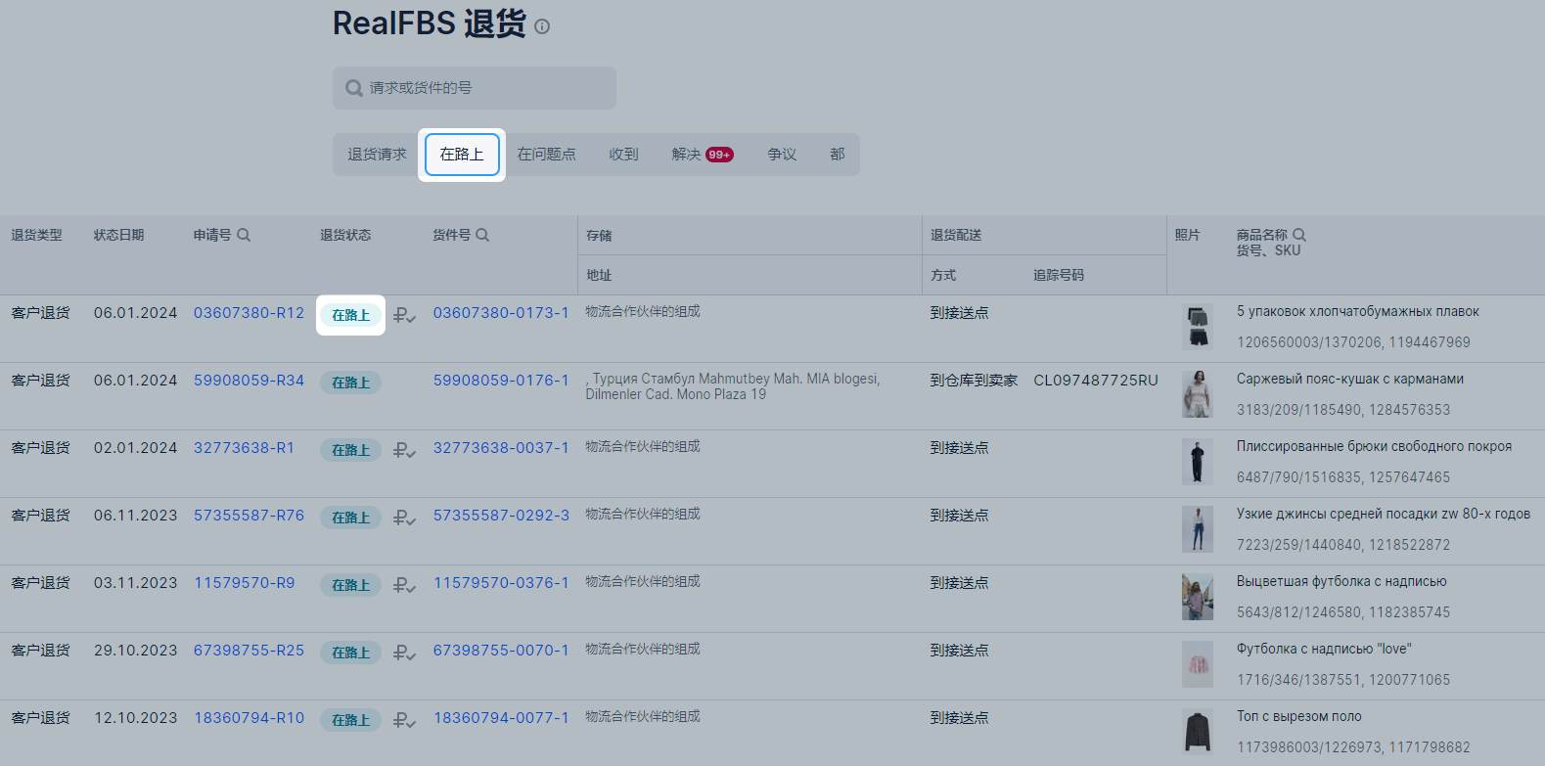
Task: Click search icon next to 商品名称 column header
Action: tap(1299, 235)
